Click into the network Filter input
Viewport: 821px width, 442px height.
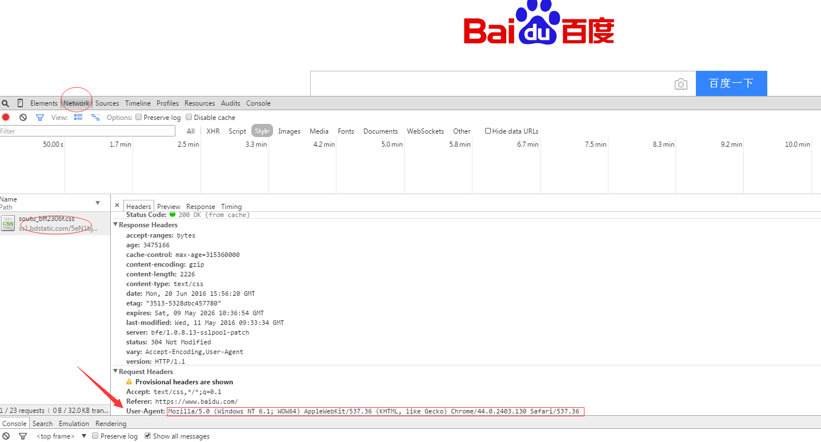click(x=87, y=131)
